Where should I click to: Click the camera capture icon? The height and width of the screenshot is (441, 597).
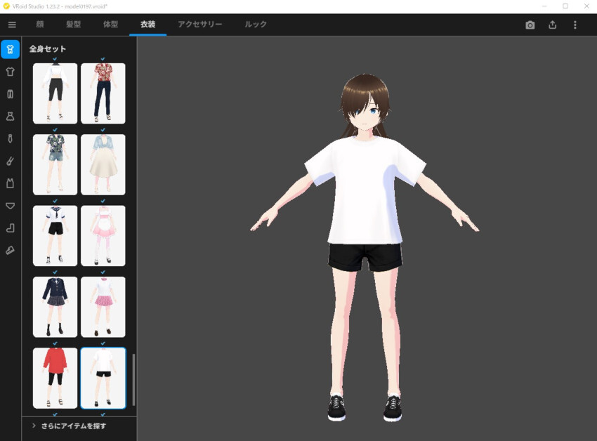[530, 25]
